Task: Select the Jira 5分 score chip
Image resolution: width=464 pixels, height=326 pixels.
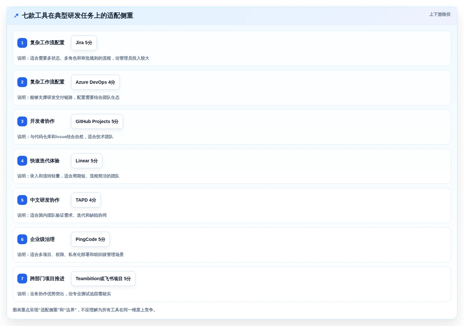Action: tap(84, 43)
